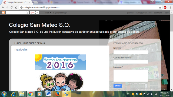Open the Action Center flag icon
173x97 pixels.
click(x=144, y=94)
